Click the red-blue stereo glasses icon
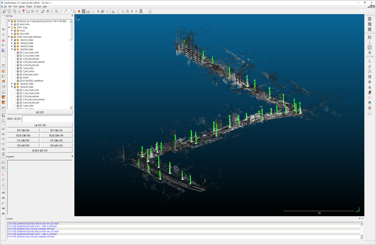This screenshot has width=376, height=245. pyautogui.click(x=3, y=108)
